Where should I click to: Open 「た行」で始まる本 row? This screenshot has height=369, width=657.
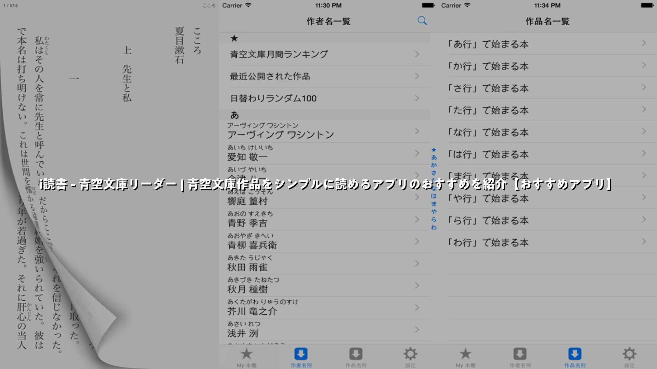click(x=547, y=109)
